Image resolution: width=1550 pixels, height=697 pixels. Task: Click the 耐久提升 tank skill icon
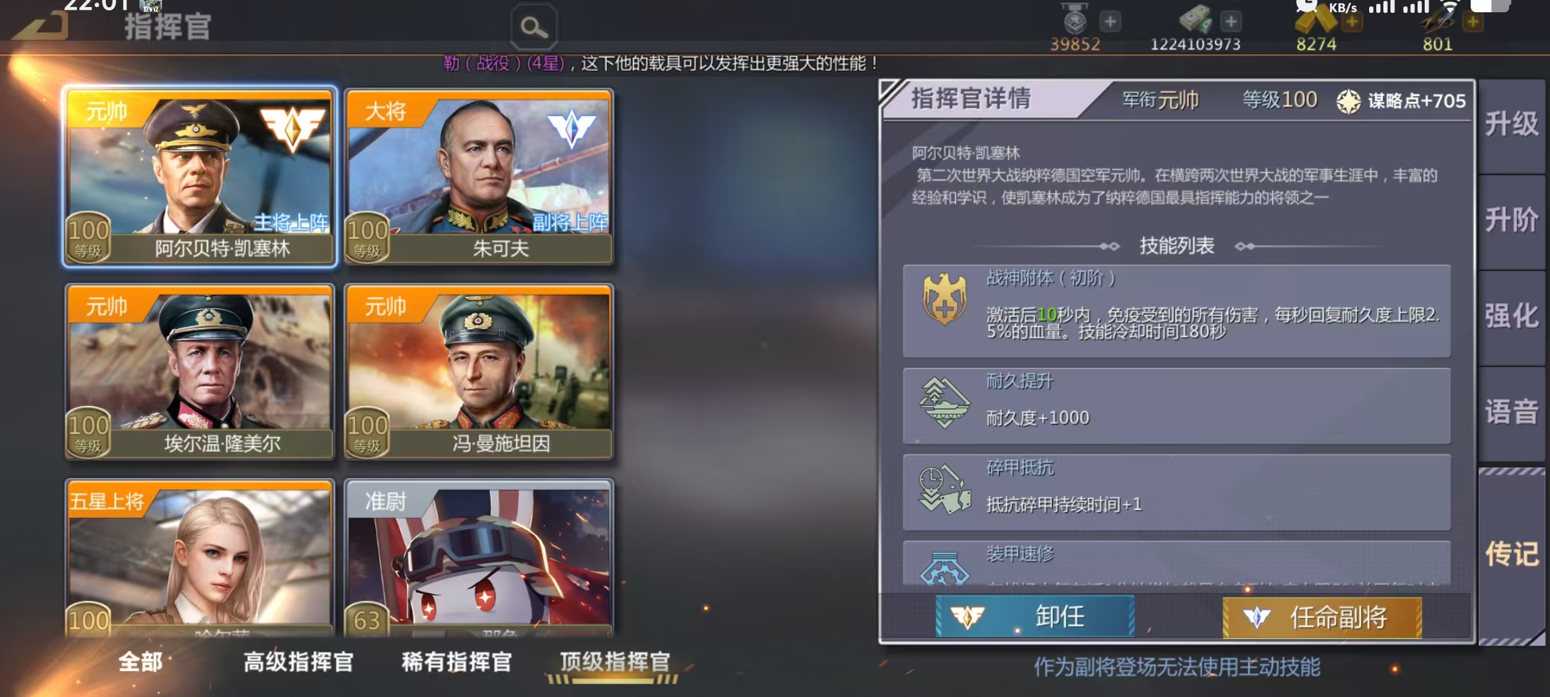coord(944,403)
